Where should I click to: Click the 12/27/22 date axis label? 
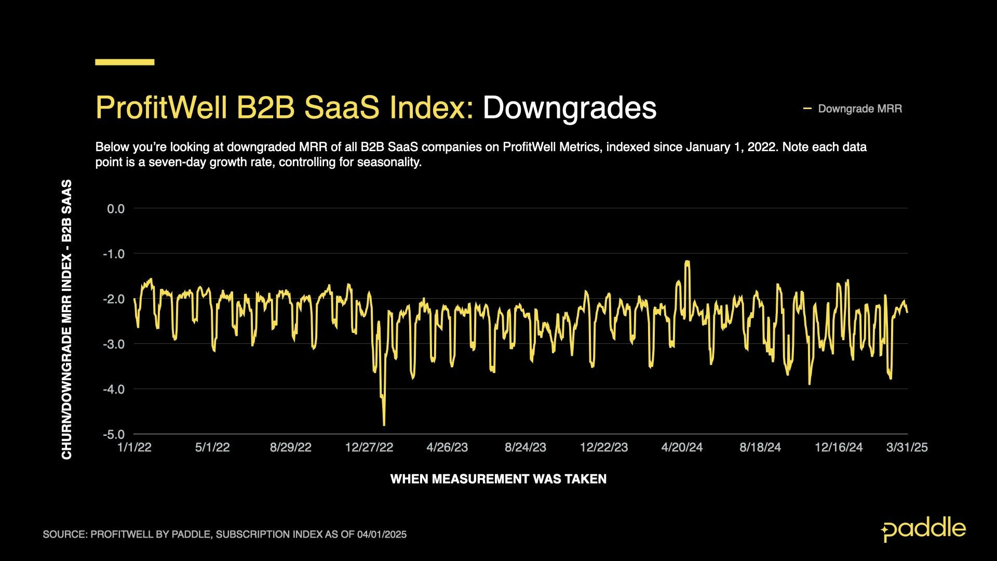[x=369, y=447]
